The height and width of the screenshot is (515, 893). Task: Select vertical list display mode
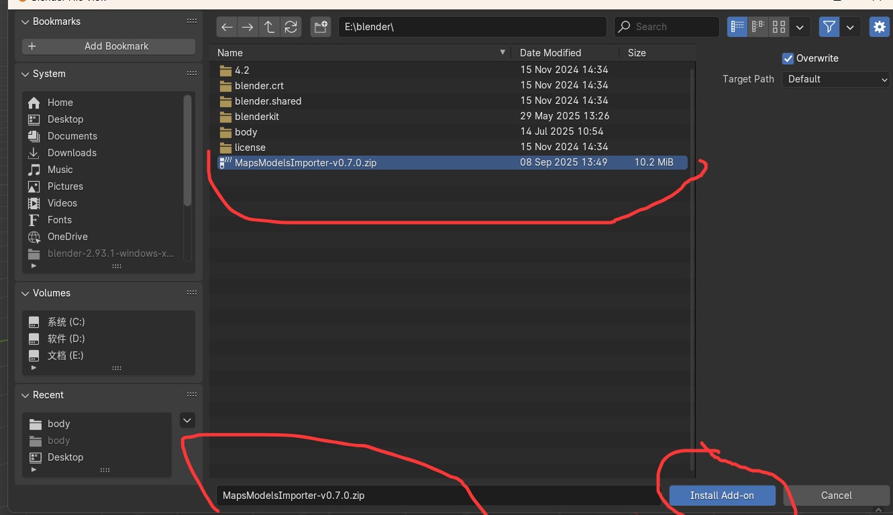coord(737,27)
